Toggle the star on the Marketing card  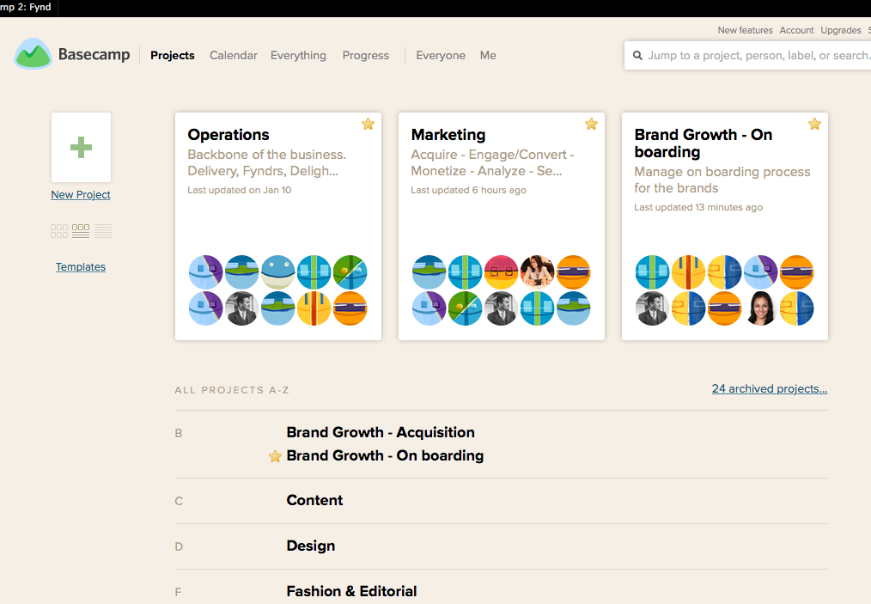[x=591, y=124]
